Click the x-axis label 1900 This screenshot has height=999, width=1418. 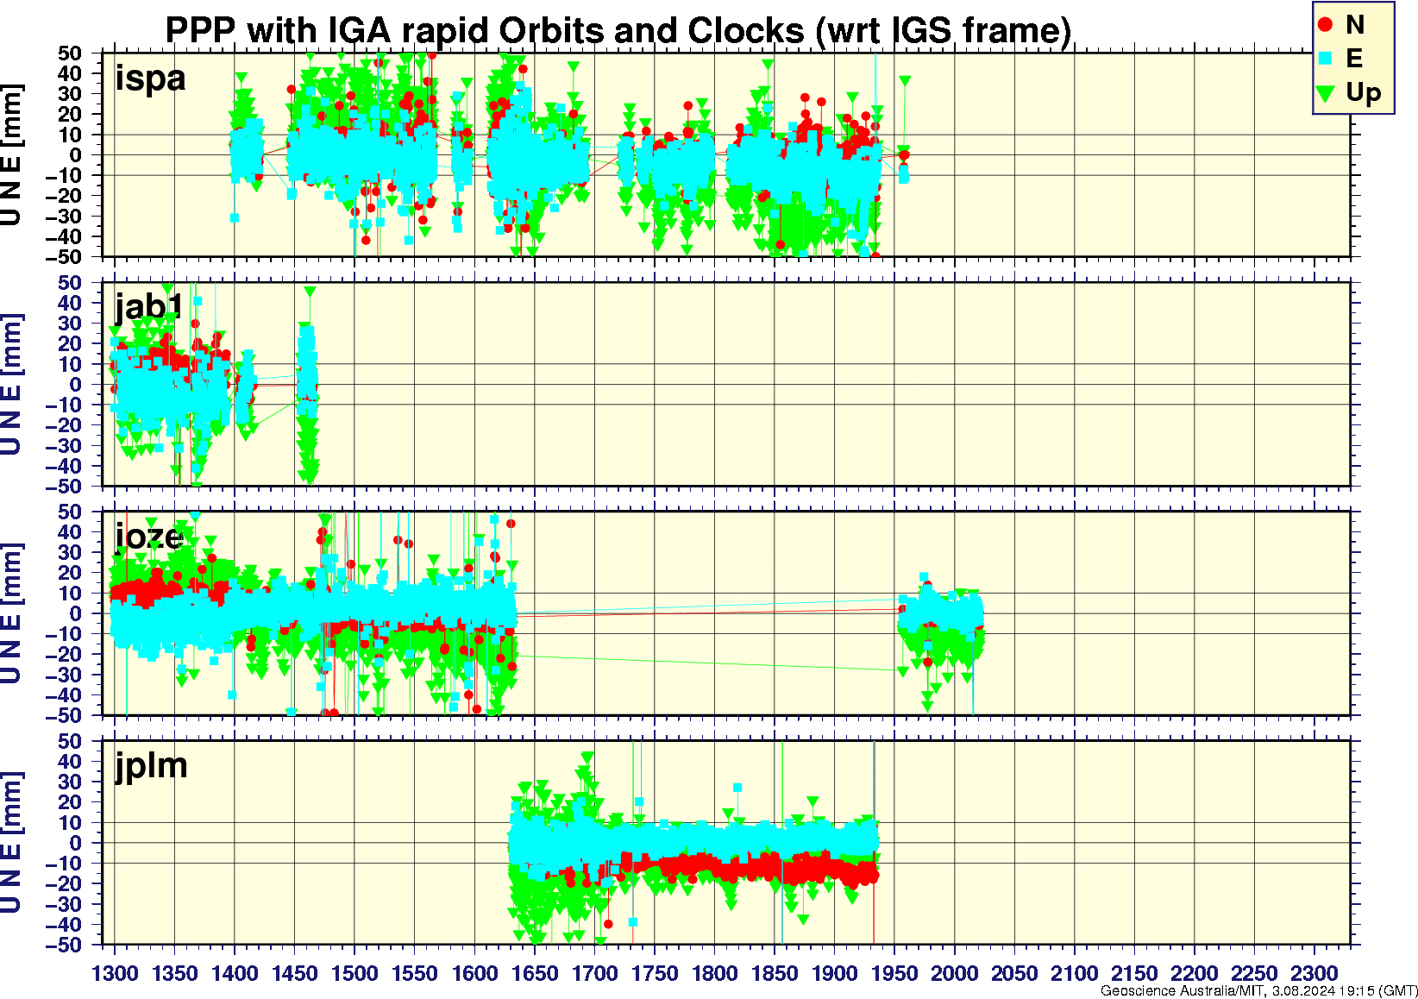point(834,973)
